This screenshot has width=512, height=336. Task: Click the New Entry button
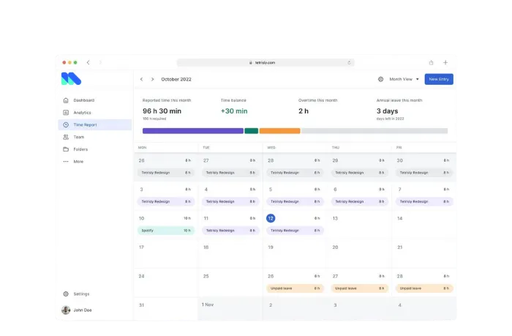tap(439, 79)
